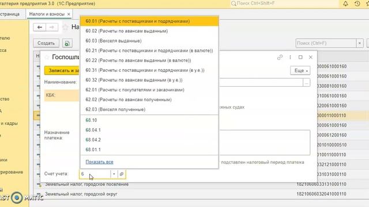Pick recent account 68.10
369x207 pixels.
click(149, 120)
